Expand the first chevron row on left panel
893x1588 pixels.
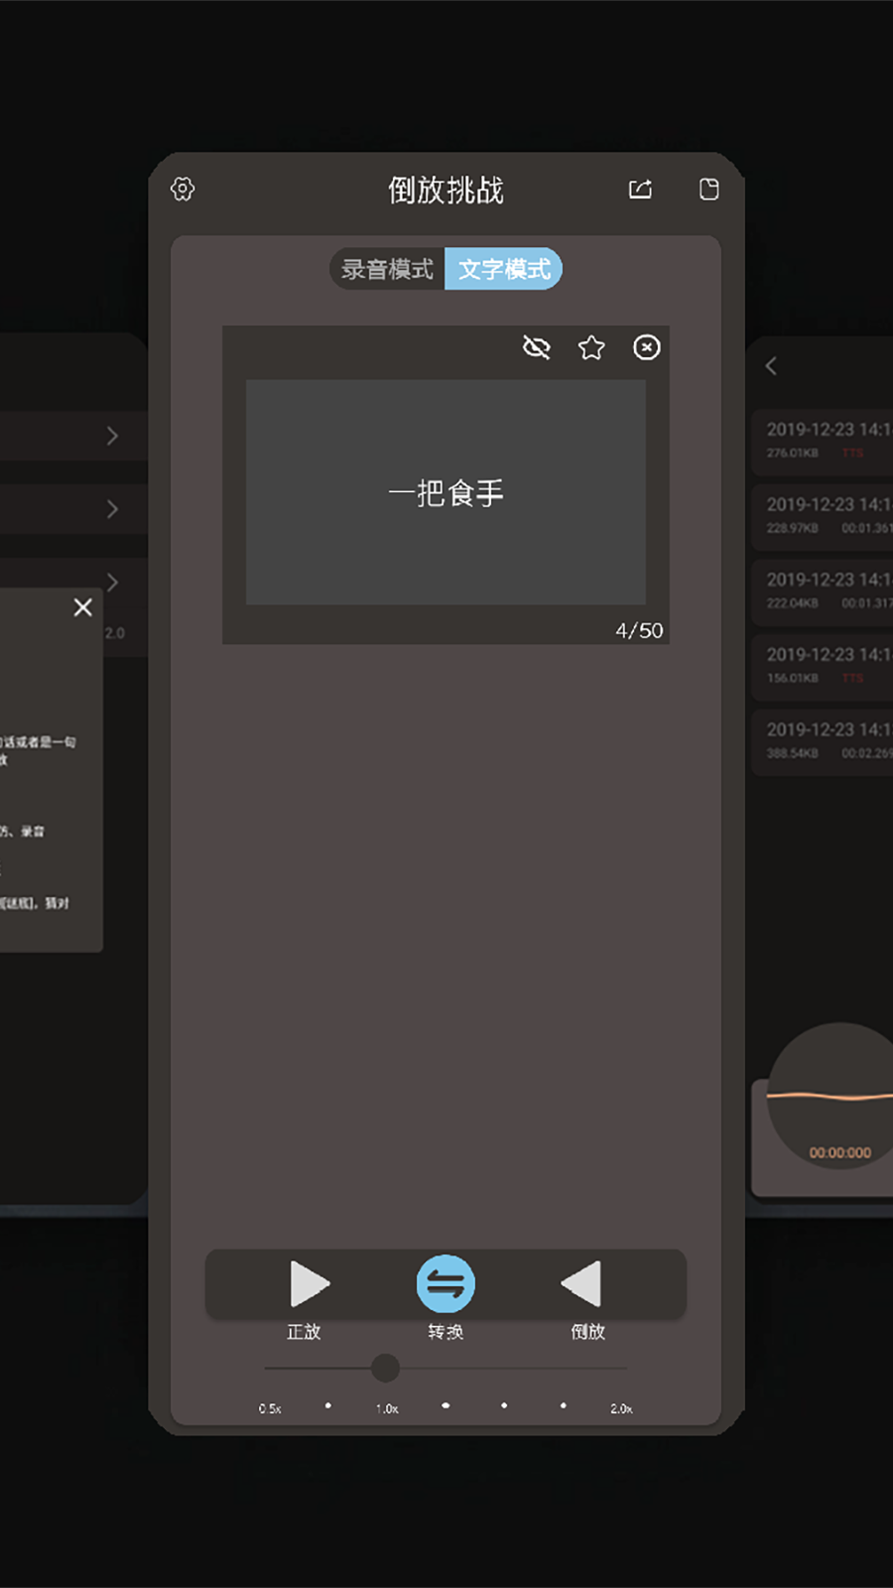[112, 436]
